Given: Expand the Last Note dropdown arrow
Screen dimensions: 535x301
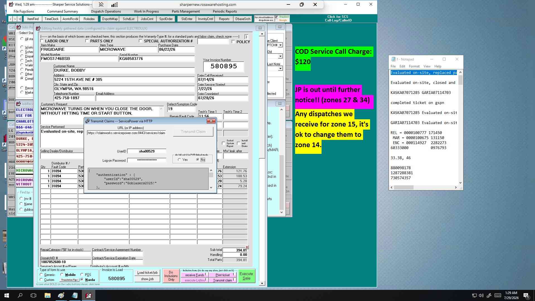Looking at the screenshot, I should tap(280, 69).
